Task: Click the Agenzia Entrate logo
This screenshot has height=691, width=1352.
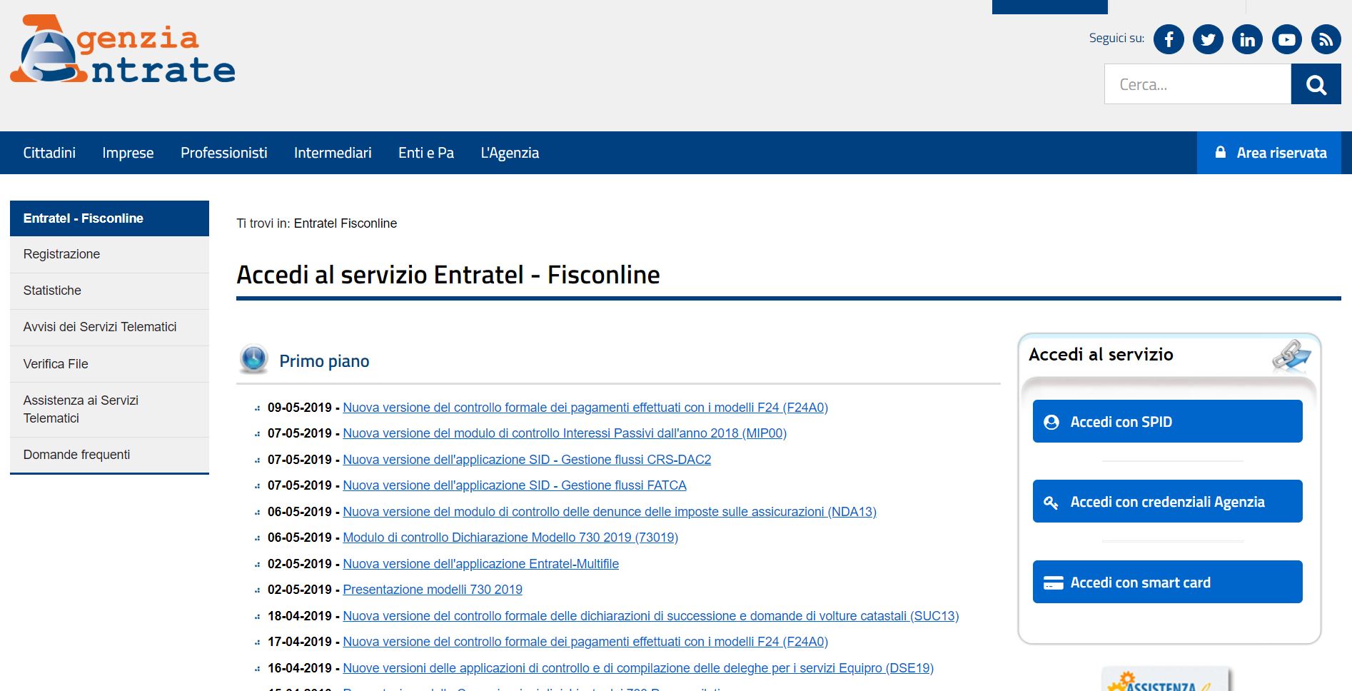Action: (123, 50)
